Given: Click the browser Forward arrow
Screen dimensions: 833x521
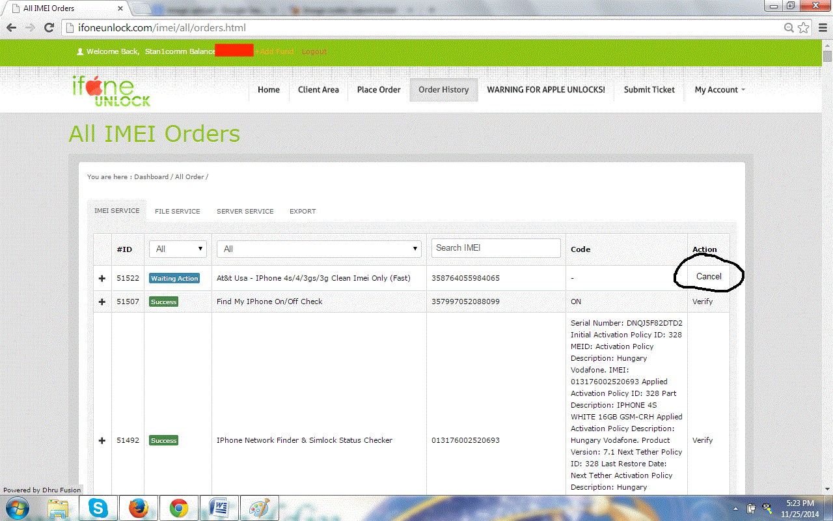Looking at the screenshot, I should (x=30, y=28).
